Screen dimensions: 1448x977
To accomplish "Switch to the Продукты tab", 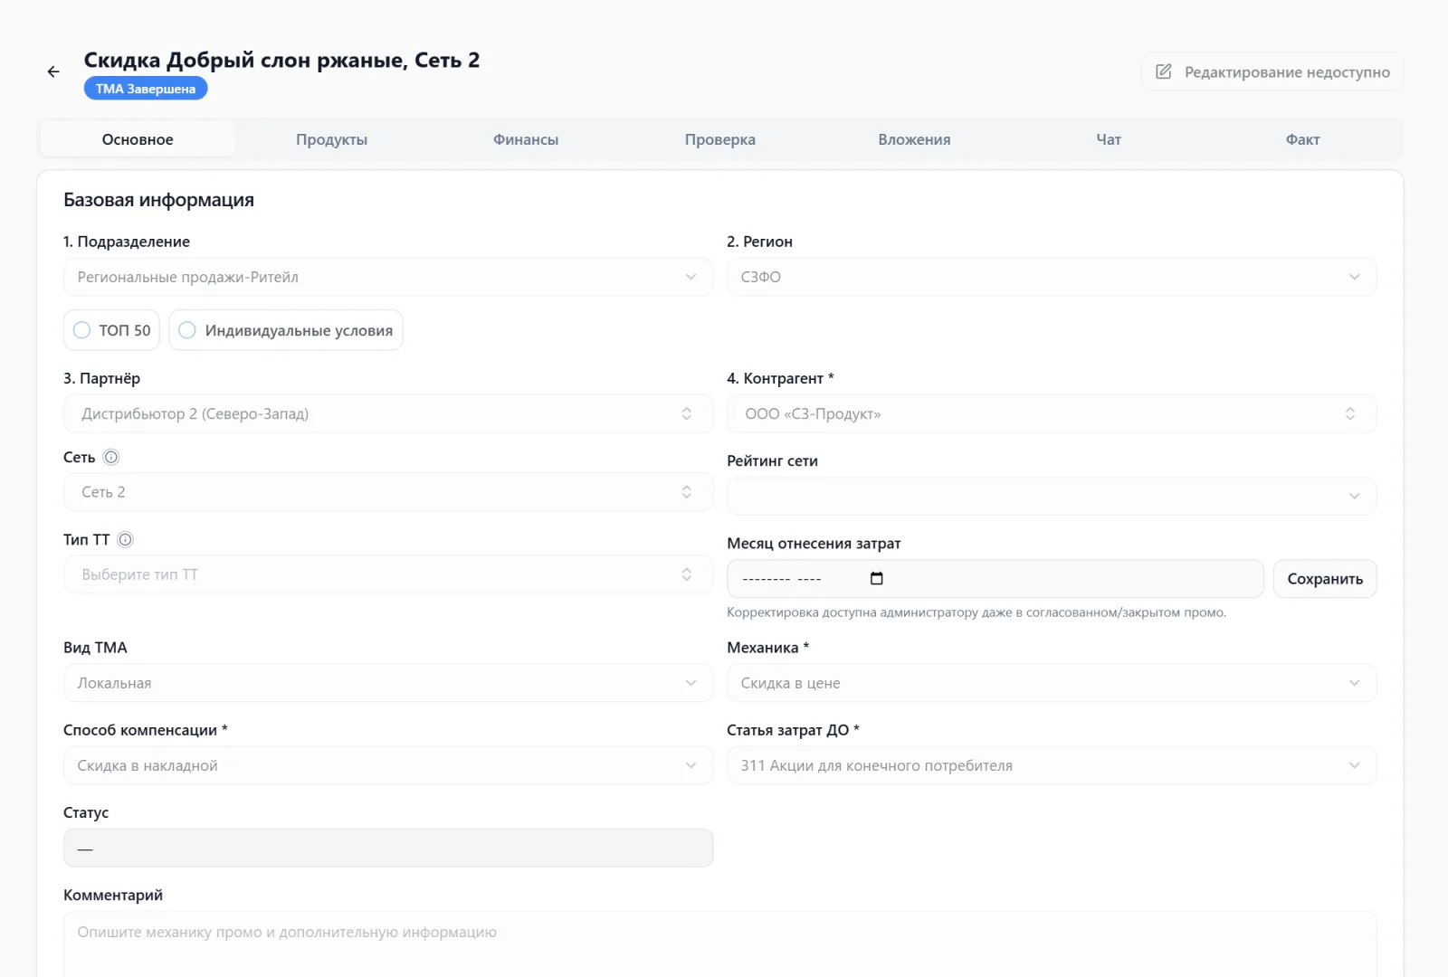I will pyautogui.click(x=331, y=139).
